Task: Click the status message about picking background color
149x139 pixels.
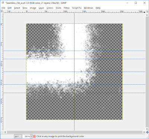Action: pos(60,136)
